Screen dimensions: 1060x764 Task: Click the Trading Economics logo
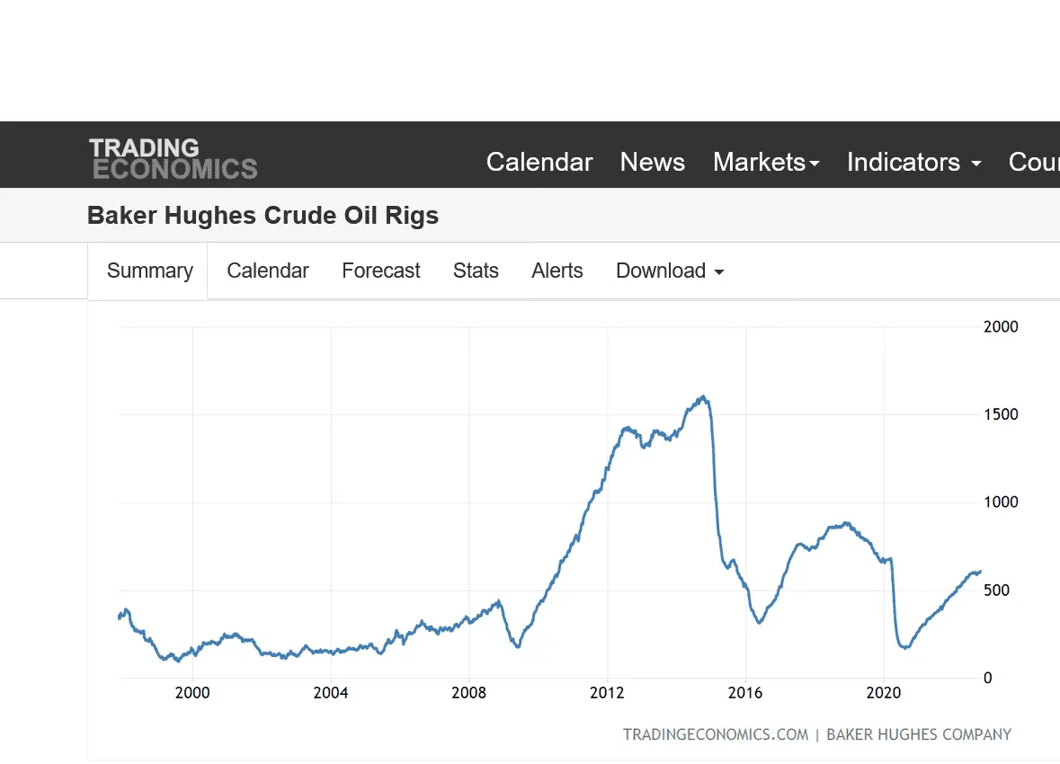[173, 158]
